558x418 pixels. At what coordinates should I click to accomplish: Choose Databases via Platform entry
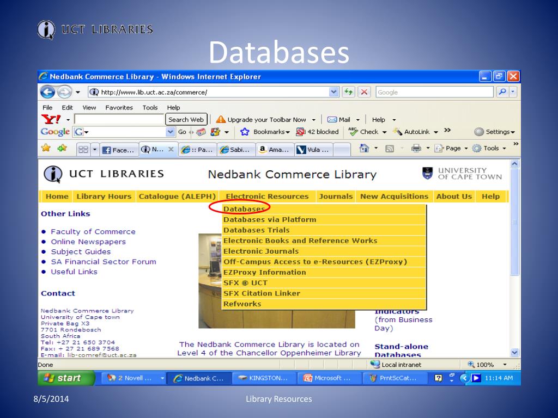pos(324,219)
